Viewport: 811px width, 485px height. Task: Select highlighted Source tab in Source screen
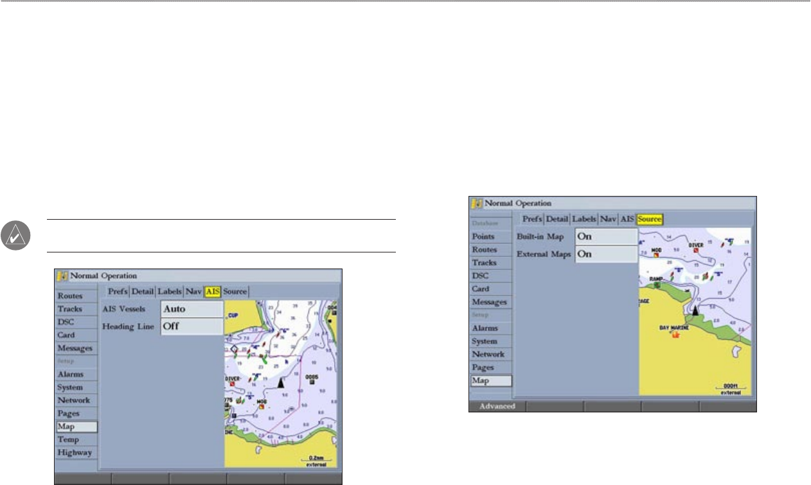650,220
